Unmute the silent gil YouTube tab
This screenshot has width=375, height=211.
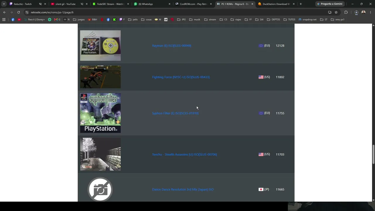(x=82, y=4)
